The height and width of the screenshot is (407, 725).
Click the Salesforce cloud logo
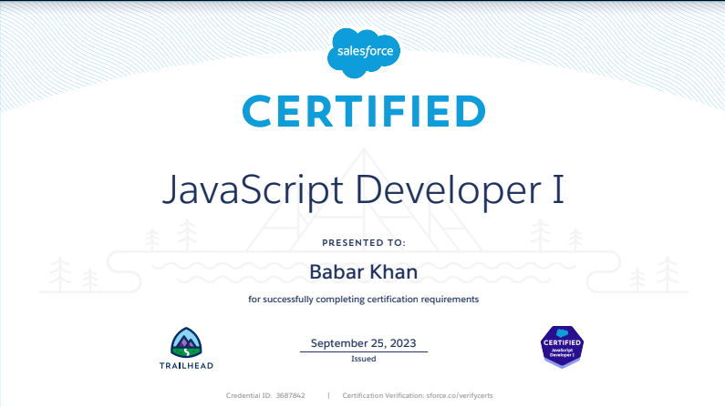tap(364, 53)
